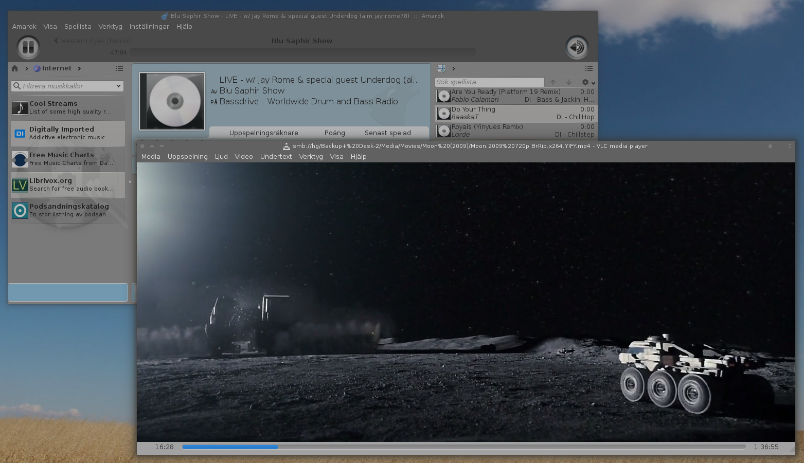Select the Librivox.org service

(68, 185)
